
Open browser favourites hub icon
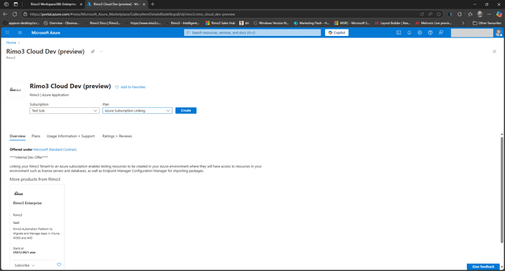point(471,14)
